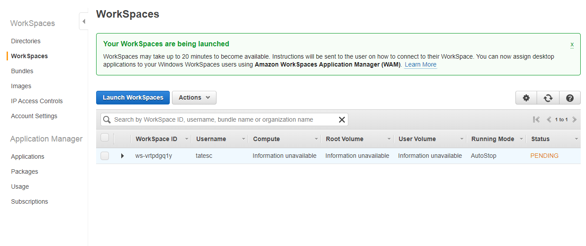Open the Actions dropdown menu
Image resolution: width=586 pixels, height=246 pixels.
(194, 97)
